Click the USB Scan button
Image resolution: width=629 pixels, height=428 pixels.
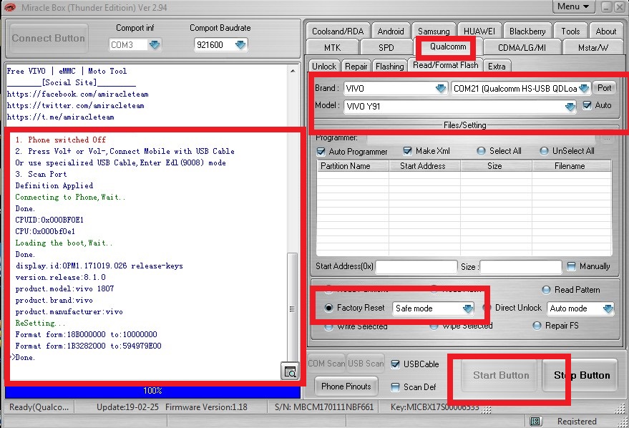point(366,364)
